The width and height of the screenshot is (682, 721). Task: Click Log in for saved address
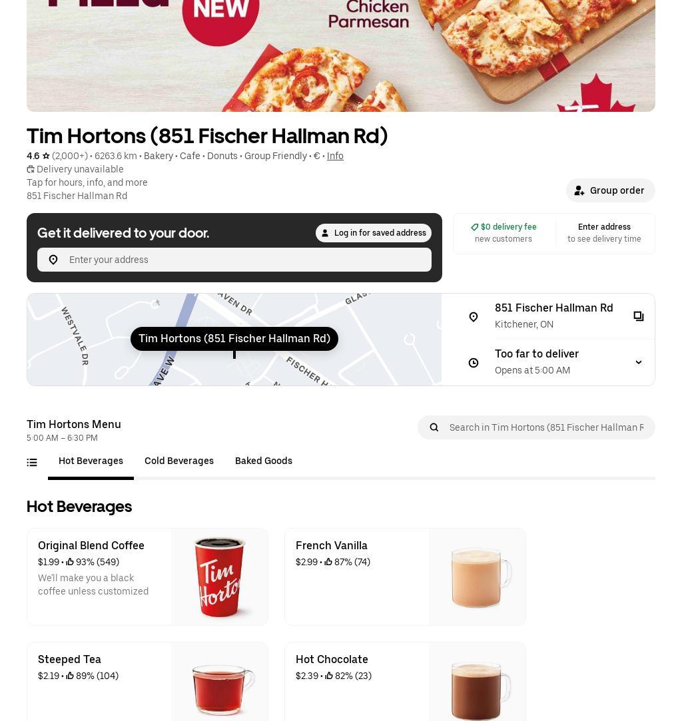[374, 233]
